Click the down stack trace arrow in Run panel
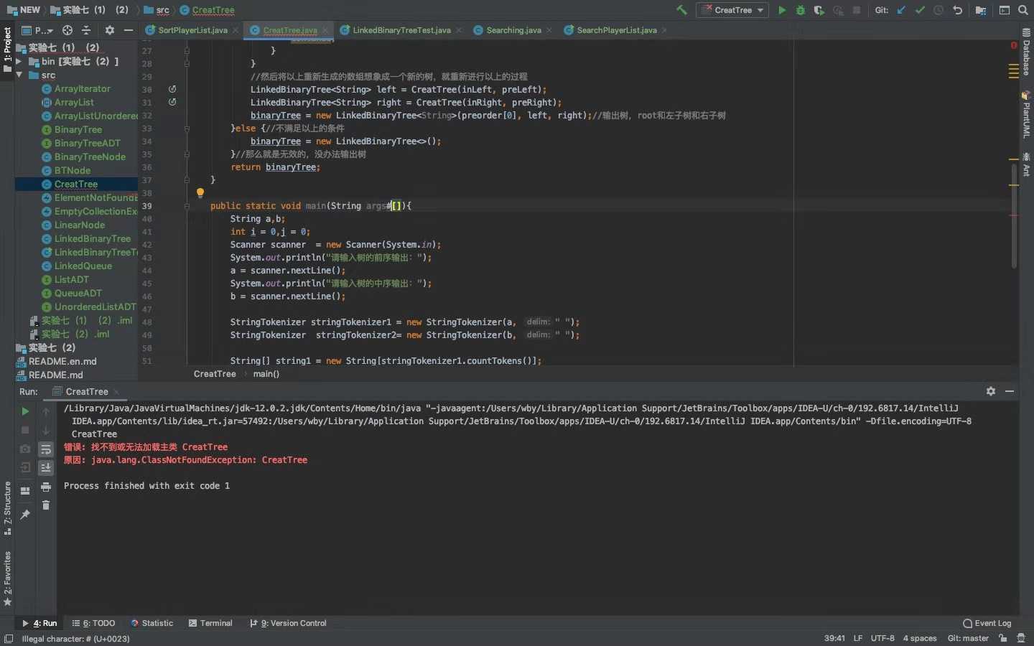The image size is (1034, 646). point(46,430)
